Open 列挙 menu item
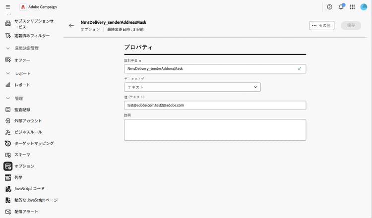This screenshot has width=372, height=218. click(x=18, y=177)
